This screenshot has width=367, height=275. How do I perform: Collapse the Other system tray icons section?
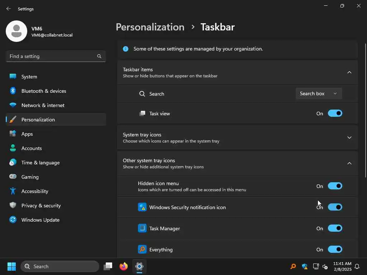[x=349, y=163]
